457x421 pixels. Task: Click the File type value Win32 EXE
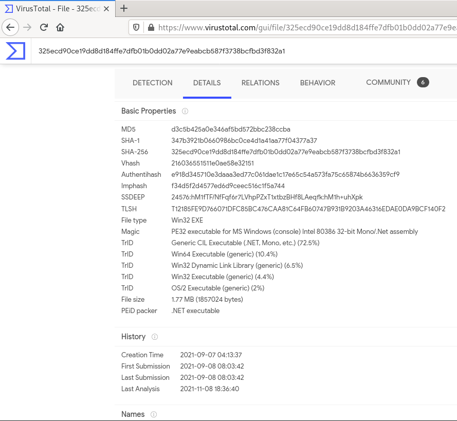187,220
